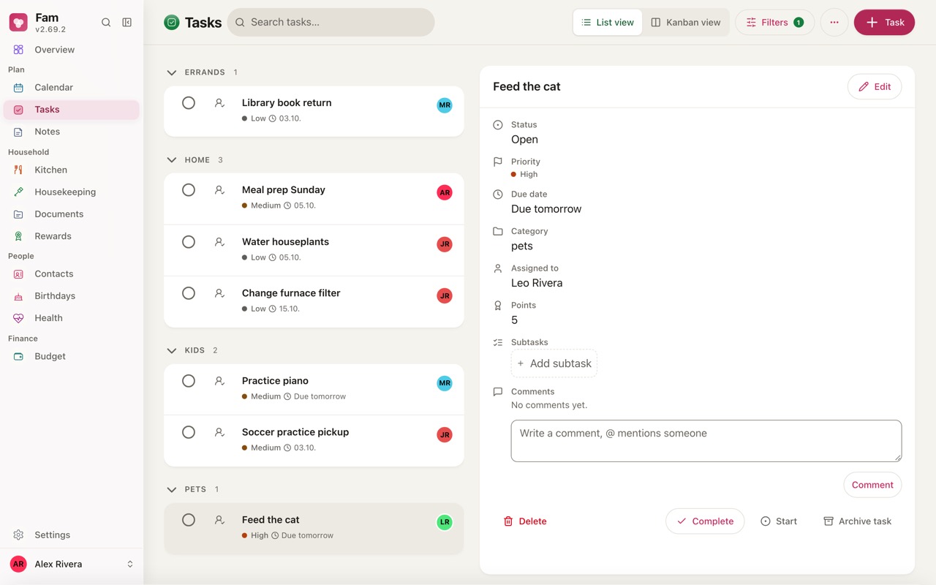The height and width of the screenshot is (585, 936).
Task: Click the Priority flag icon
Action: 498,162
